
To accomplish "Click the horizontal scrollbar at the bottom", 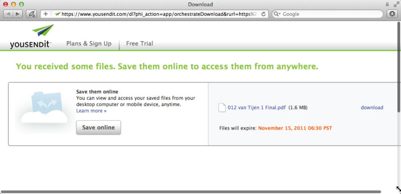I will (196, 192).
